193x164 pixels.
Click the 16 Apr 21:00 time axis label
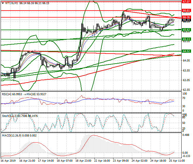[x=27, y=161]
